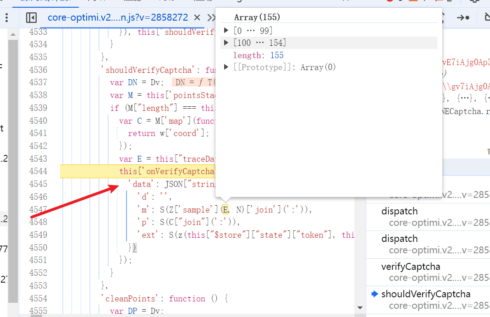This screenshot has width=490, height=317.
Task: Select the core-optimi.v2 js file tab
Action: coord(118,17)
